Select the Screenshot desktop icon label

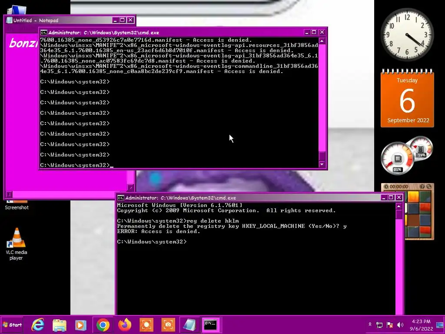(17, 207)
